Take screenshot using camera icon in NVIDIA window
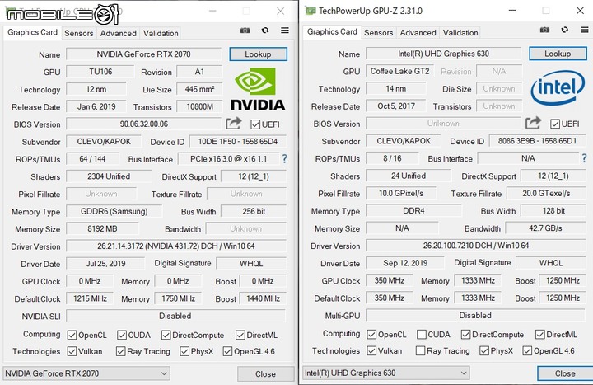593x385 pixels. click(x=245, y=31)
